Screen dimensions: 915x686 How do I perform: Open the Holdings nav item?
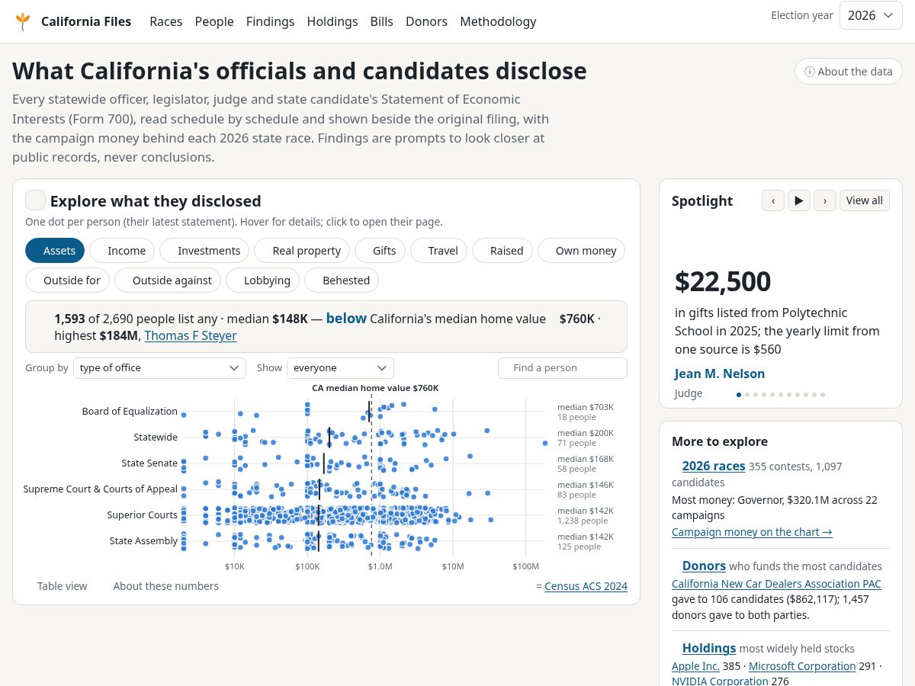332,21
